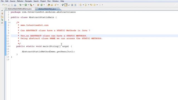Click the New file toolbar icon
This screenshot has height=100, width=178.
tap(4, 5)
